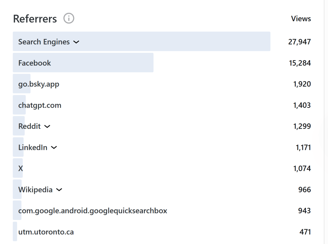Click the Views column header
328x244 pixels.
(301, 19)
